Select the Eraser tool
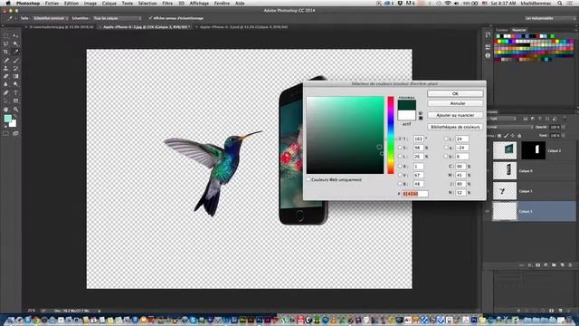 coord(6,76)
